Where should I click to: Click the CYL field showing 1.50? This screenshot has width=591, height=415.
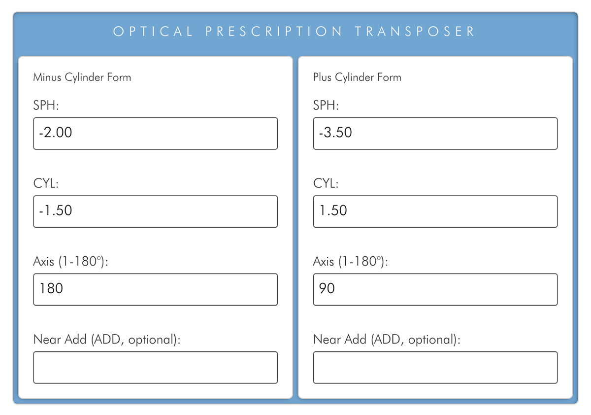click(435, 211)
